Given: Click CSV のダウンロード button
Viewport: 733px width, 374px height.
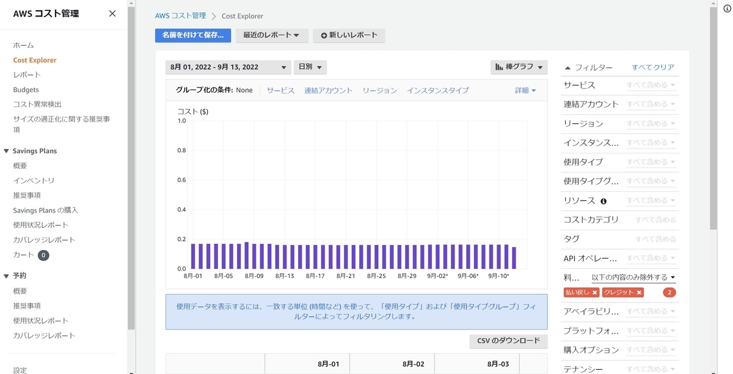Looking at the screenshot, I should [508, 341].
